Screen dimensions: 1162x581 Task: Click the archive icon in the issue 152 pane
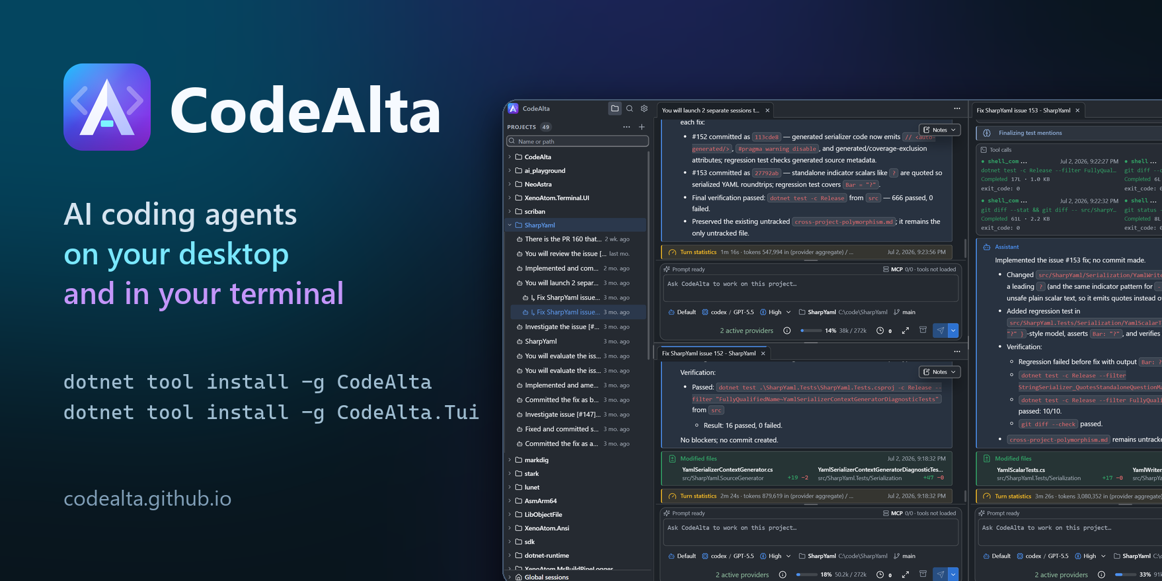coord(923,574)
